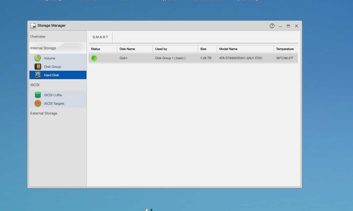Click the green status indicator for Disk1
Screen dimensions: 353x211
coord(94,58)
